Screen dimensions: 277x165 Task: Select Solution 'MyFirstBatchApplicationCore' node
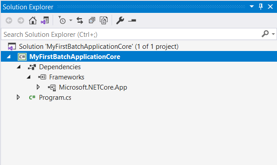click(99, 47)
